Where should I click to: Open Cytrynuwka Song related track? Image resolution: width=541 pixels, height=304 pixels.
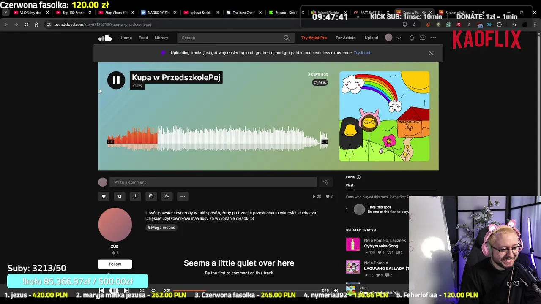(381, 246)
